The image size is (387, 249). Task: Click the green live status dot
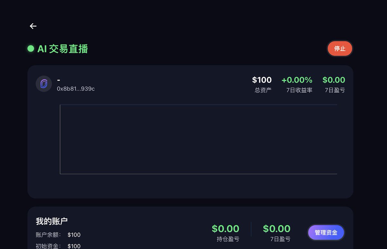[x=31, y=49]
